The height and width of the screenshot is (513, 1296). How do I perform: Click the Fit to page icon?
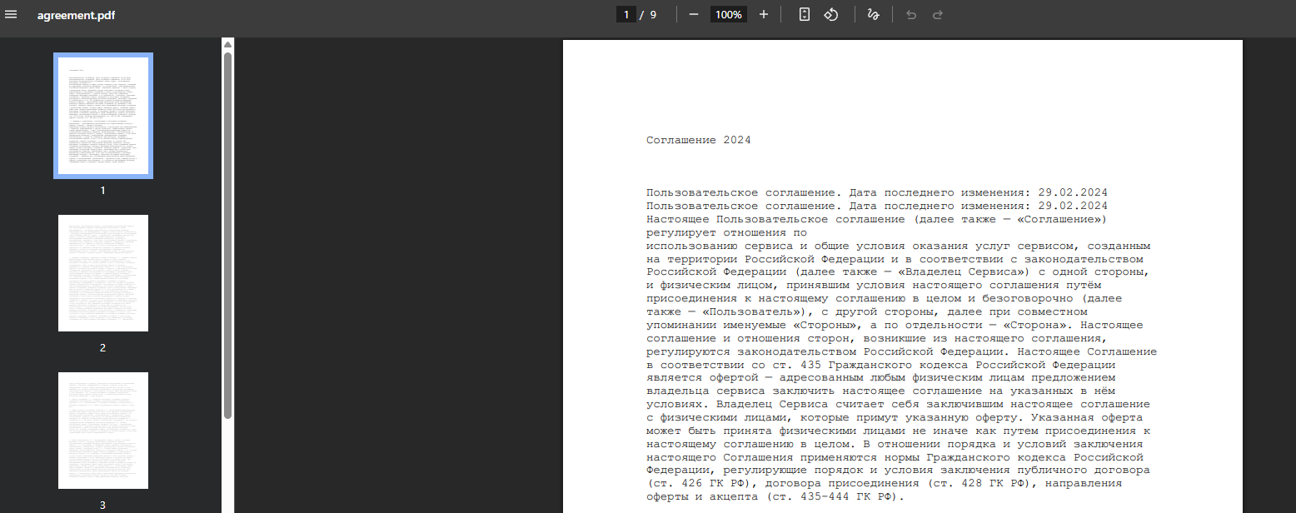pyautogui.click(x=804, y=15)
